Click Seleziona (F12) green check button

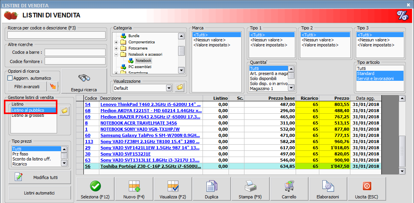[95, 189]
